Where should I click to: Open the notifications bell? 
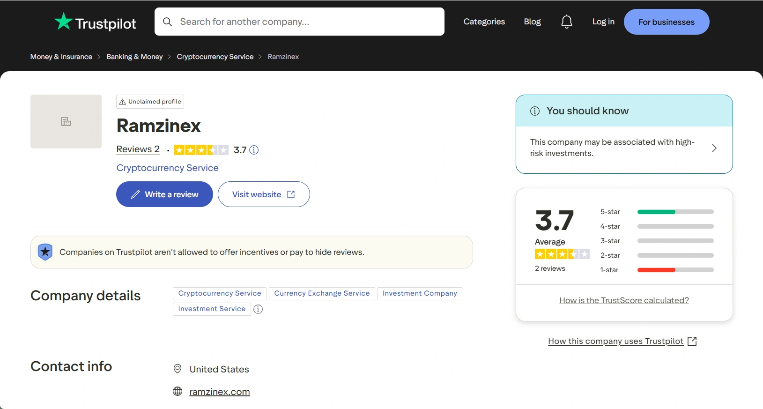point(567,22)
